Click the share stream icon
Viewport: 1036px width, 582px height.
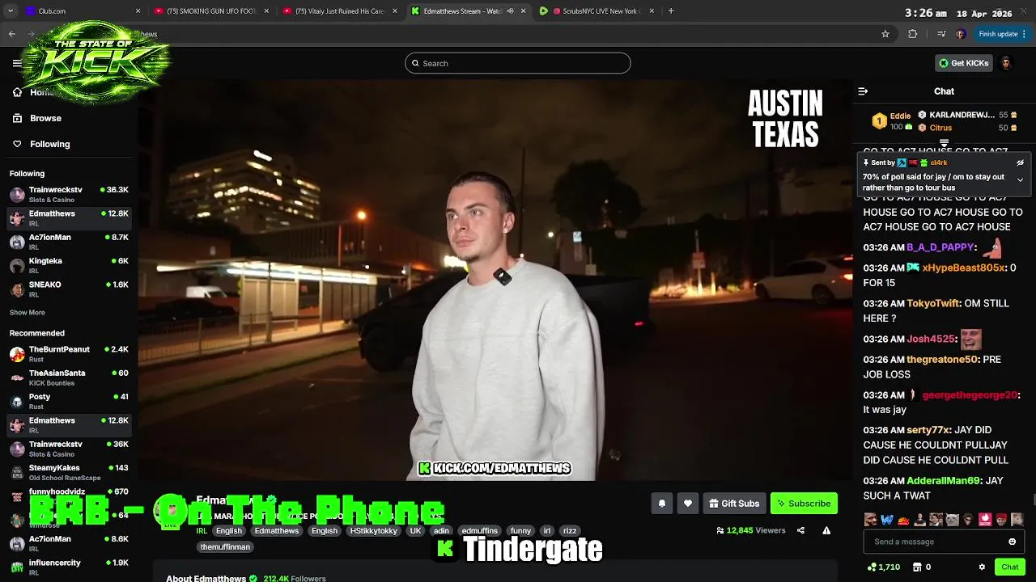tap(800, 530)
